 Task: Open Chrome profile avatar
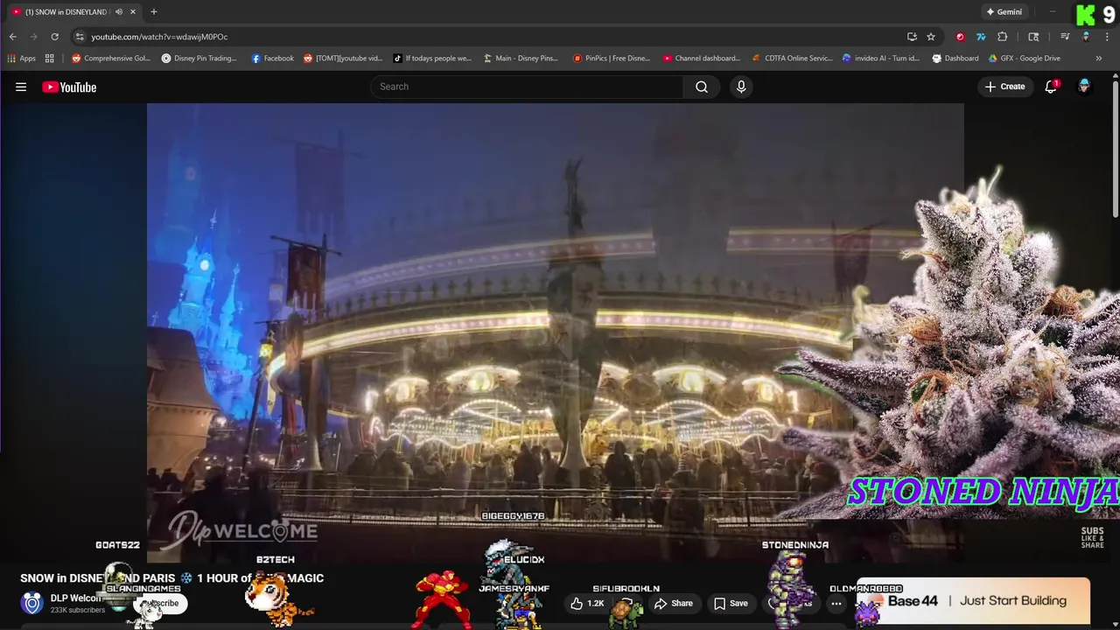(x=1086, y=37)
